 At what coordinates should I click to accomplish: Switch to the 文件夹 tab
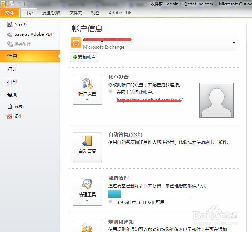pos(76,13)
